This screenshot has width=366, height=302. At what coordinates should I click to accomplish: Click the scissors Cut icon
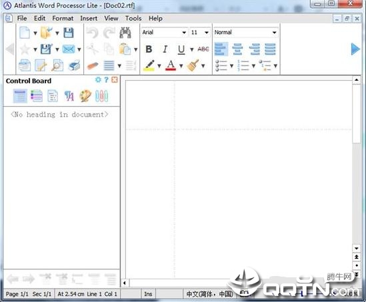(93, 49)
